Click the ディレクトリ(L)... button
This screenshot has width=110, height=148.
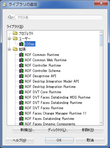pyautogui.click(x=58, y=130)
